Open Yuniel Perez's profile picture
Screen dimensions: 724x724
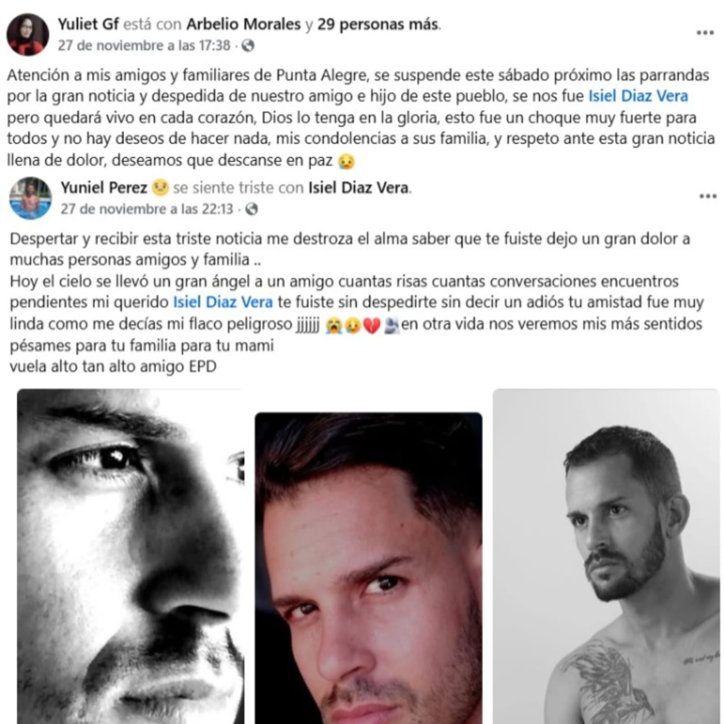(30, 198)
